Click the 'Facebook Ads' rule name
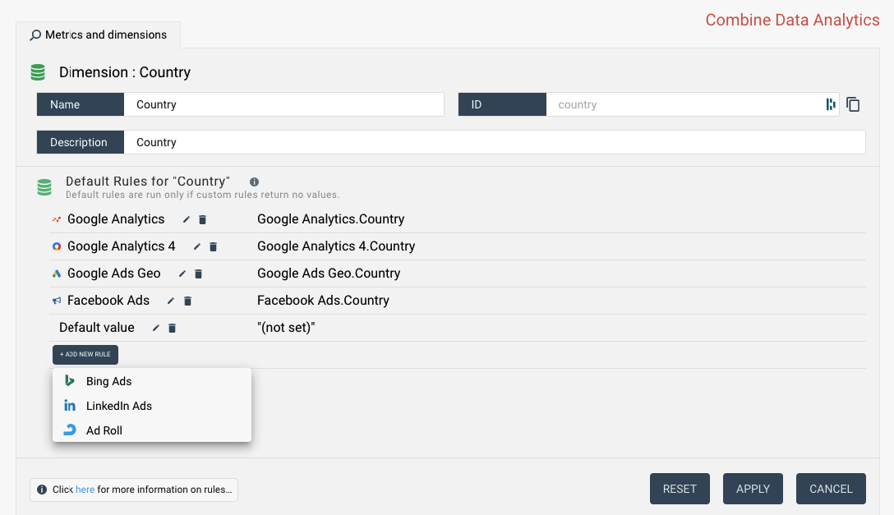 click(x=108, y=301)
